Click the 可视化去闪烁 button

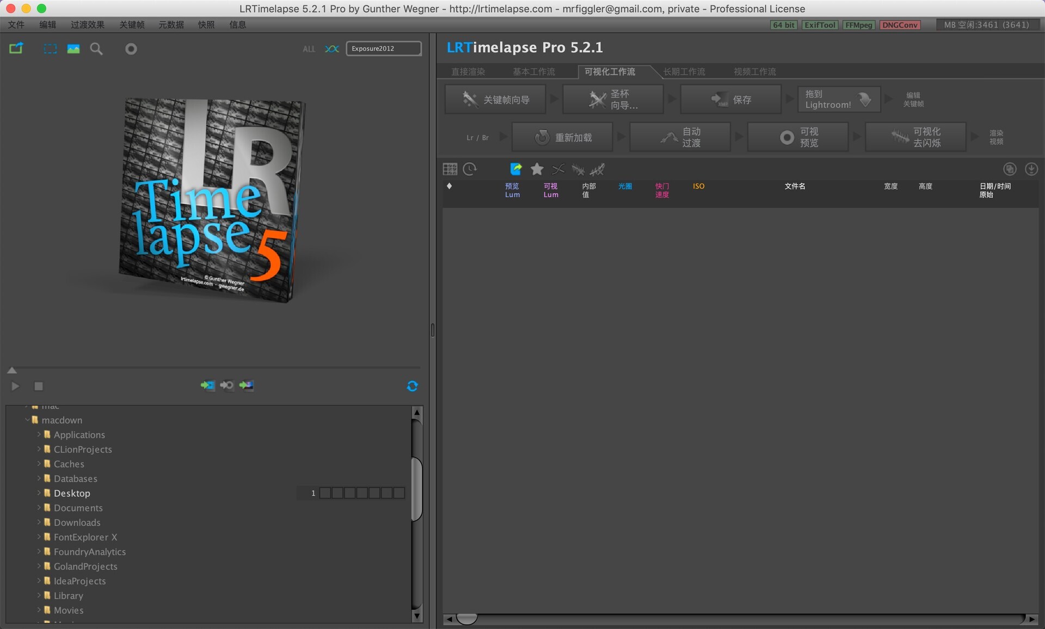coord(915,137)
